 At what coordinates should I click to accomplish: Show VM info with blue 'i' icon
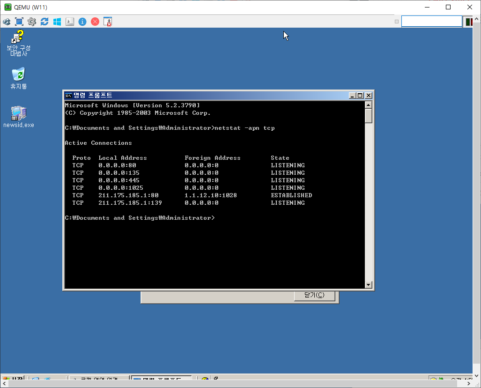click(82, 22)
